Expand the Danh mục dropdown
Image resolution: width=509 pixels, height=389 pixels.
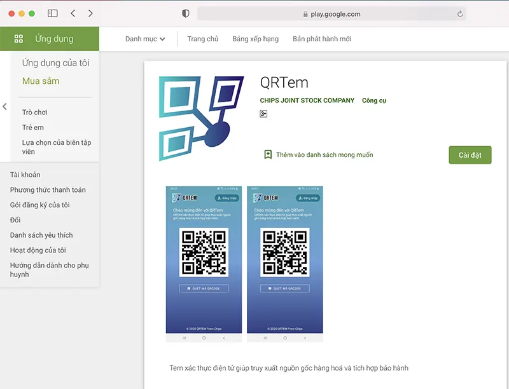(x=145, y=39)
